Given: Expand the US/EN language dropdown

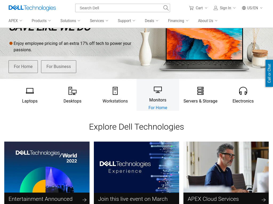Looking at the screenshot, I should coord(252,8).
